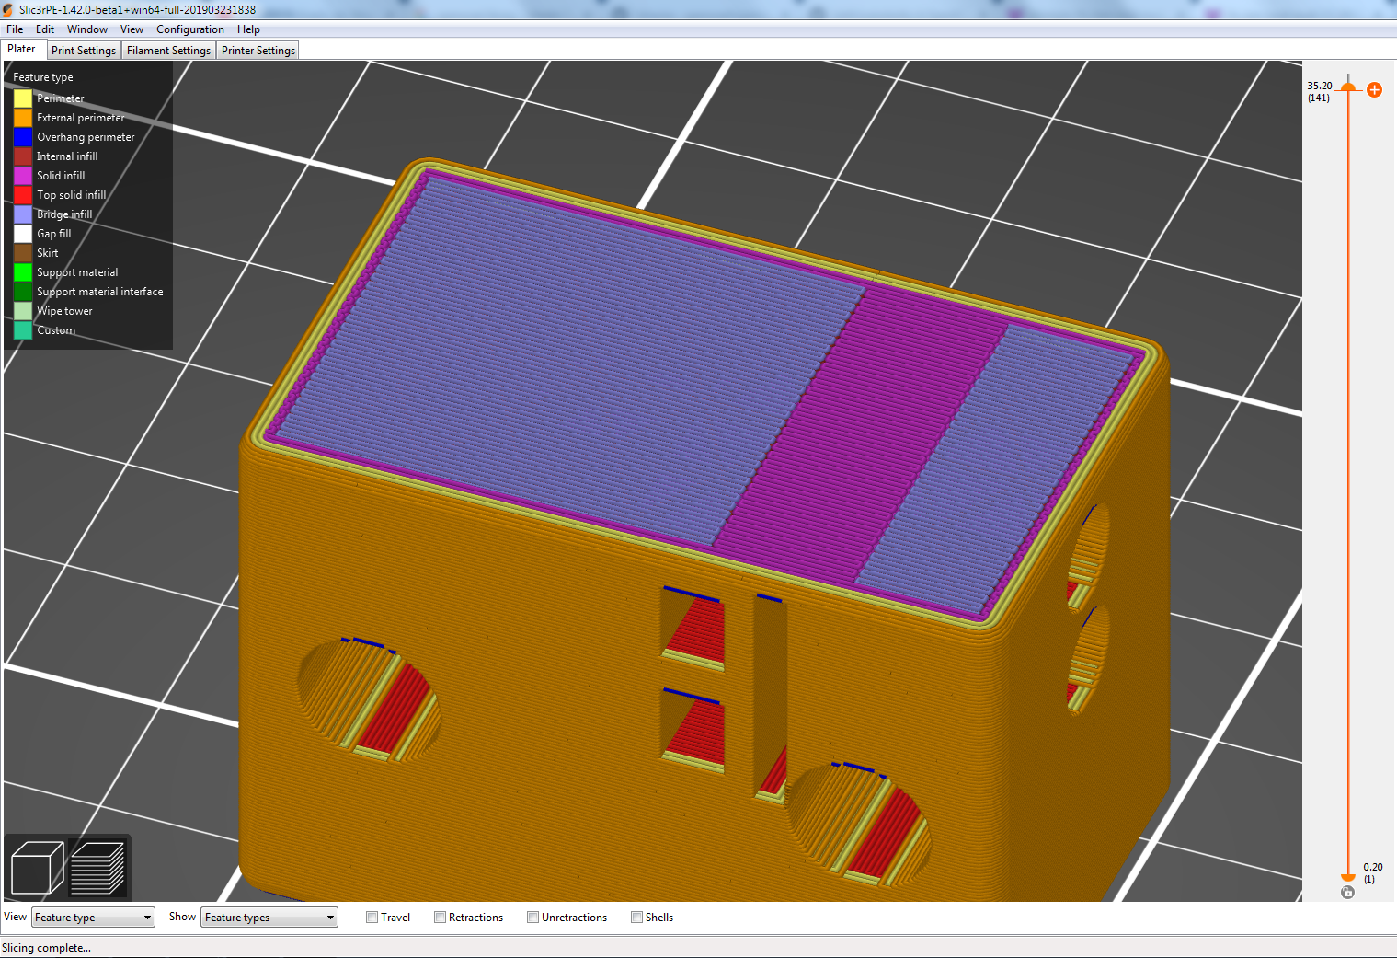The width and height of the screenshot is (1397, 958).
Task: Click the top handle of the layer slider
Action: [1348, 89]
